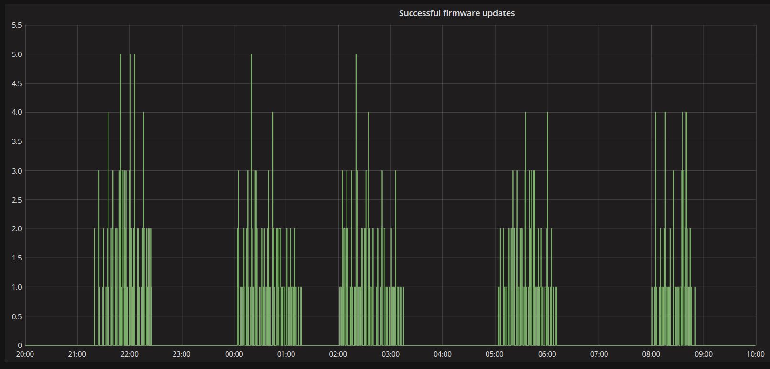Click the 4.0 spike tip just before 06:00

click(x=547, y=113)
